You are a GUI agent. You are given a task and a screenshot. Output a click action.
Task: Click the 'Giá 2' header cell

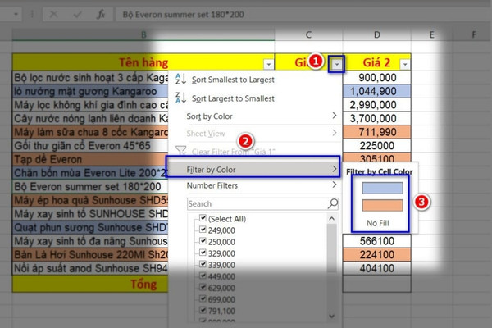point(377,62)
